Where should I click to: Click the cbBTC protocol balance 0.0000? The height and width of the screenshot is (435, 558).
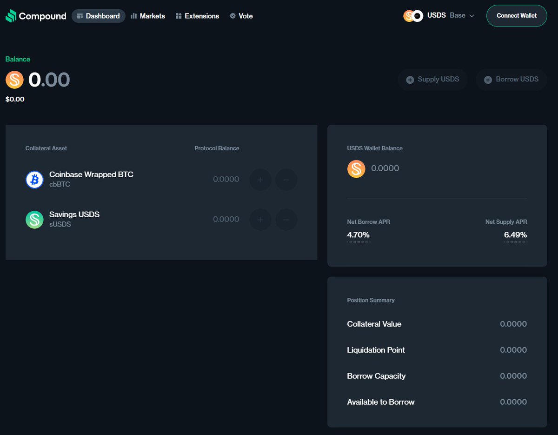tap(226, 179)
